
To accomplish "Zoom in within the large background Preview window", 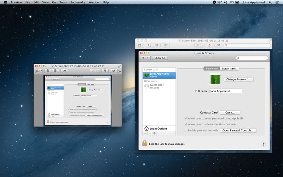I will coord(157,45).
